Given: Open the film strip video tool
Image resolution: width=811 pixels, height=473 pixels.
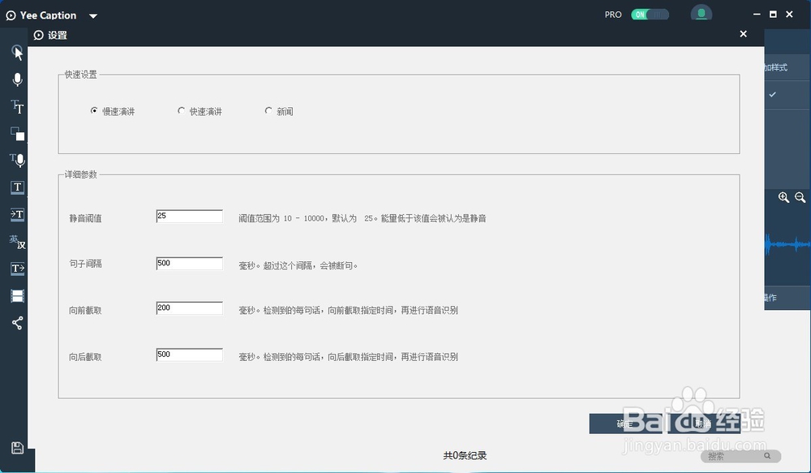Looking at the screenshot, I should (x=18, y=296).
